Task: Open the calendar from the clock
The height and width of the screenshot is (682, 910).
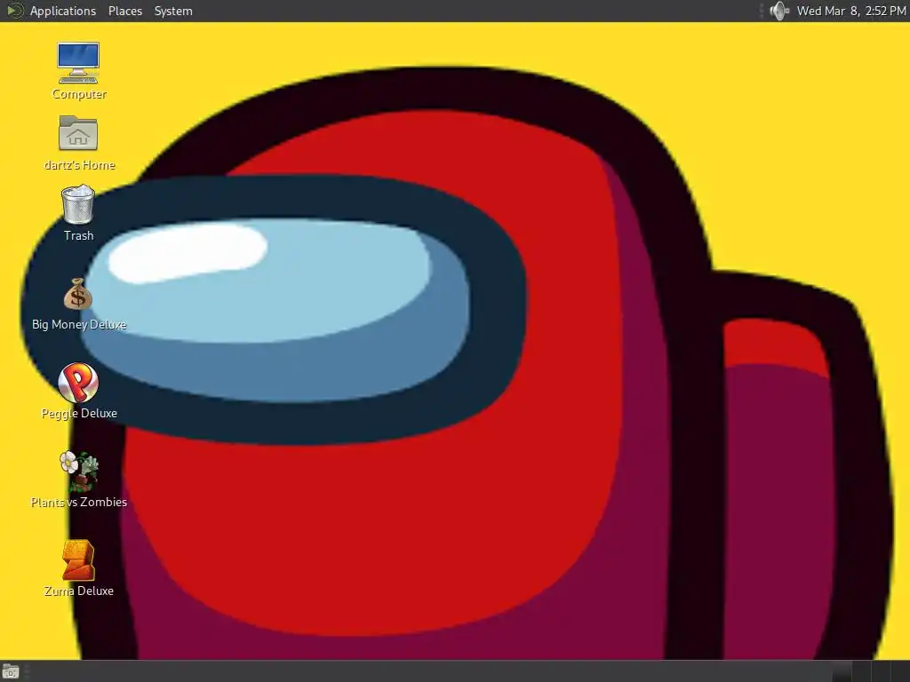Action: coord(850,11)
